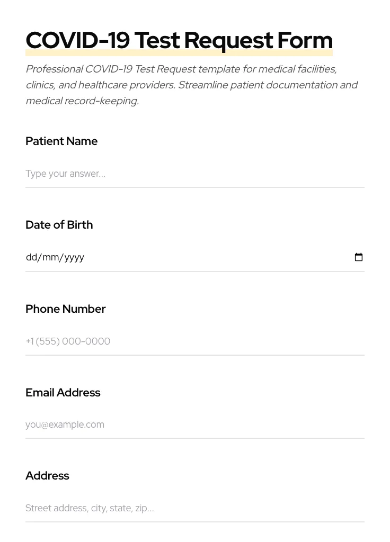Open the Date of Birth calendar picker

pyautogui.click(x=359, y=257)
